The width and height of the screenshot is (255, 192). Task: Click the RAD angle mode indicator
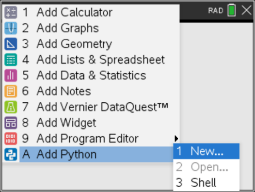click(216, 11)
